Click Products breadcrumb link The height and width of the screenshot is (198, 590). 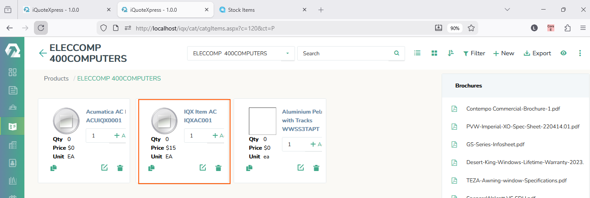point(56,78)
